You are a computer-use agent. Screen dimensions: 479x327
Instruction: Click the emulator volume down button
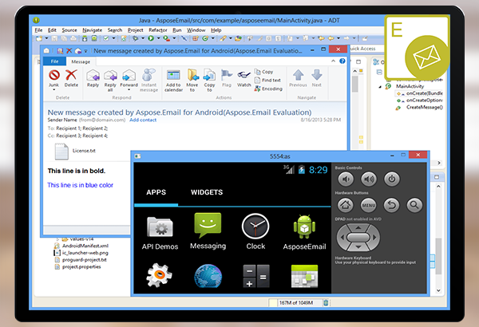(x=346, y=179)
